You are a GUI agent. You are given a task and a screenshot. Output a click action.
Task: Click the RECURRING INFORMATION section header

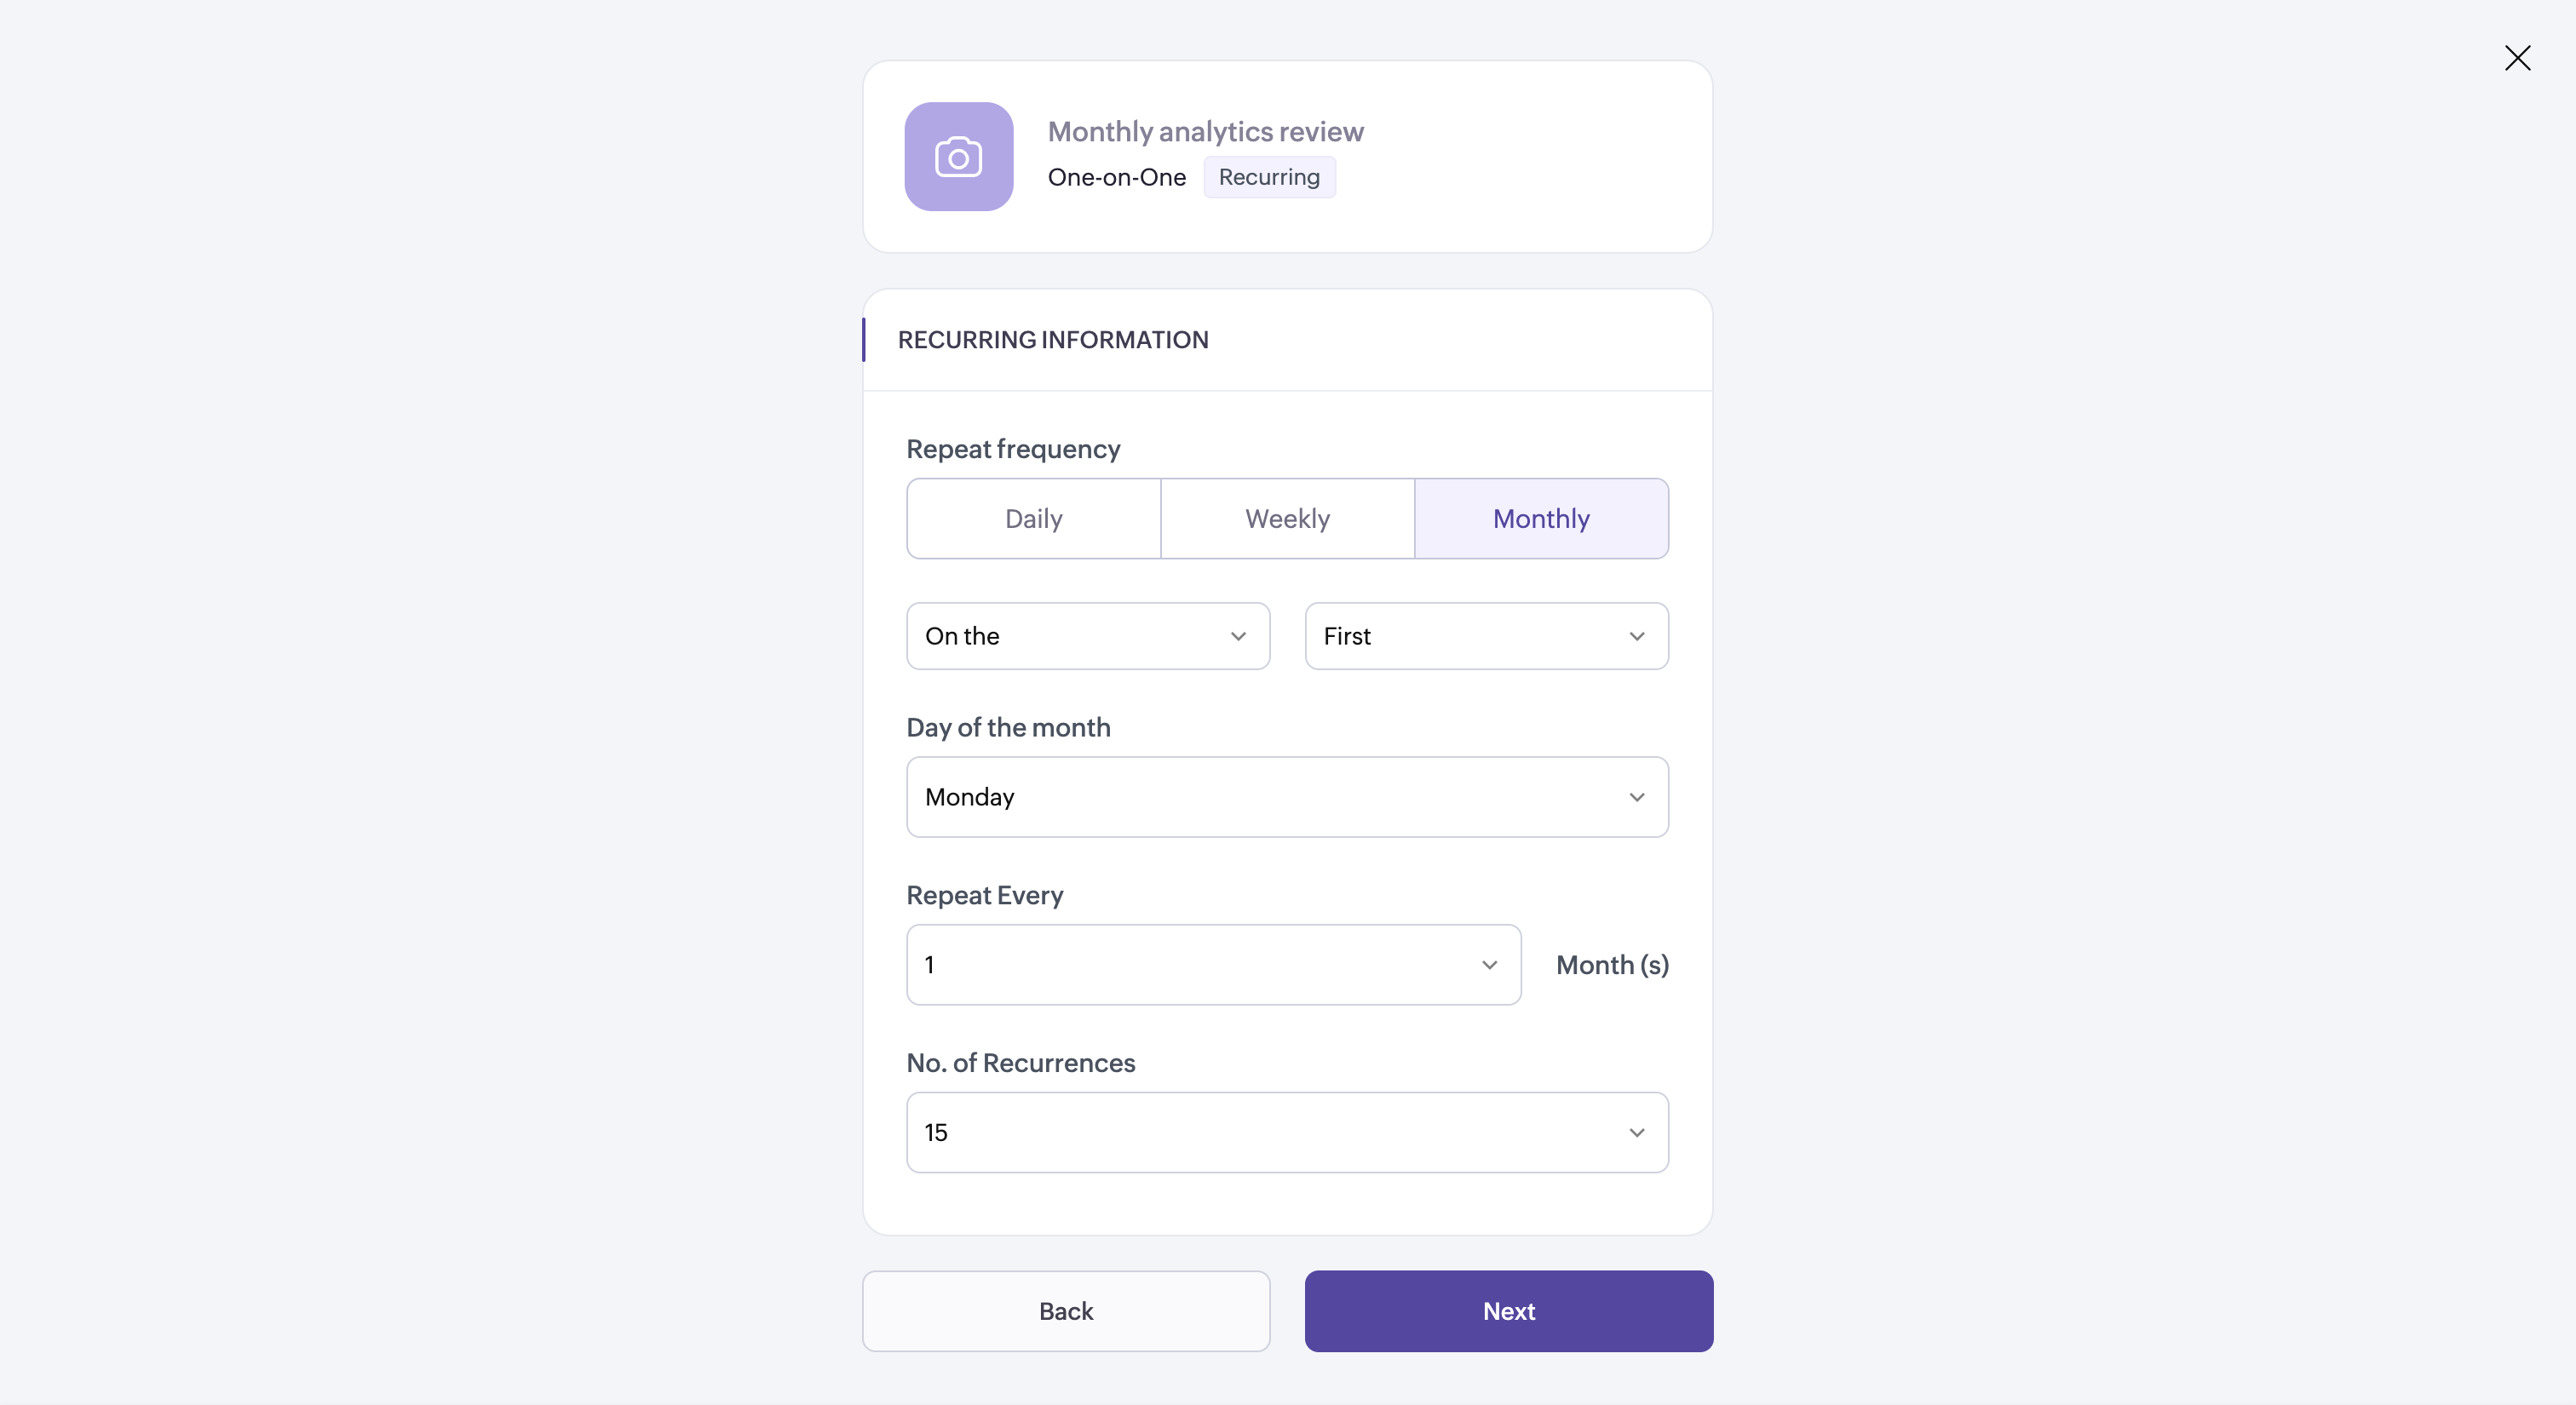pyautogui.click(x=1052, y=340)
